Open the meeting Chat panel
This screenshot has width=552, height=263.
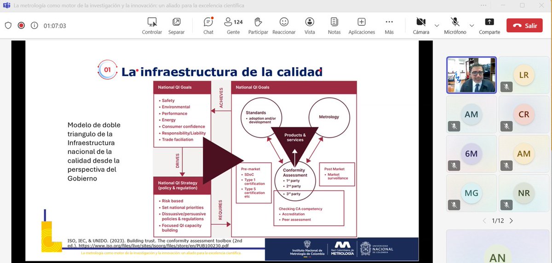(x=208, y=26)
